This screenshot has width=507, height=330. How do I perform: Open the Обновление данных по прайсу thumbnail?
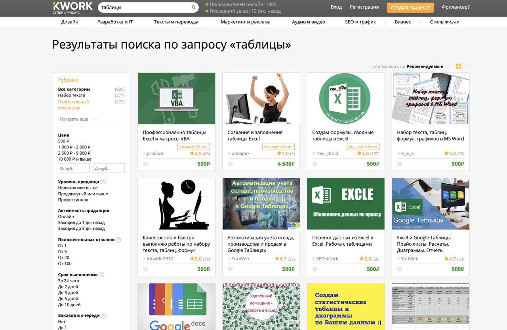point(346,204)
